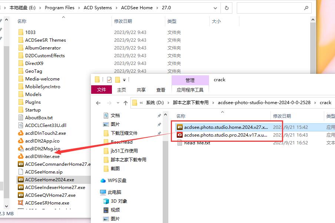Expand chevron after Program Files breadcrumb

coord(79,8)
